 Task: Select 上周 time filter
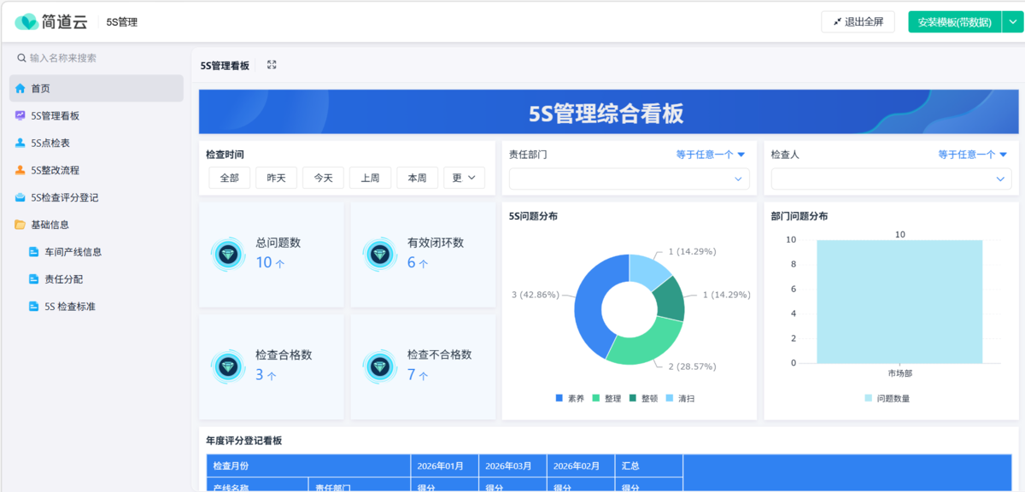(370, 178)
